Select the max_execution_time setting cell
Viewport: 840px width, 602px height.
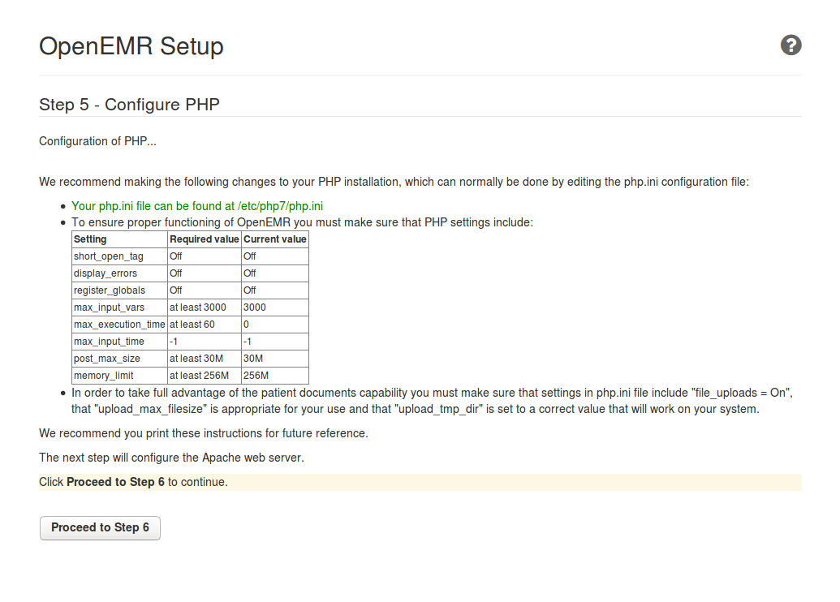point(119,325)
